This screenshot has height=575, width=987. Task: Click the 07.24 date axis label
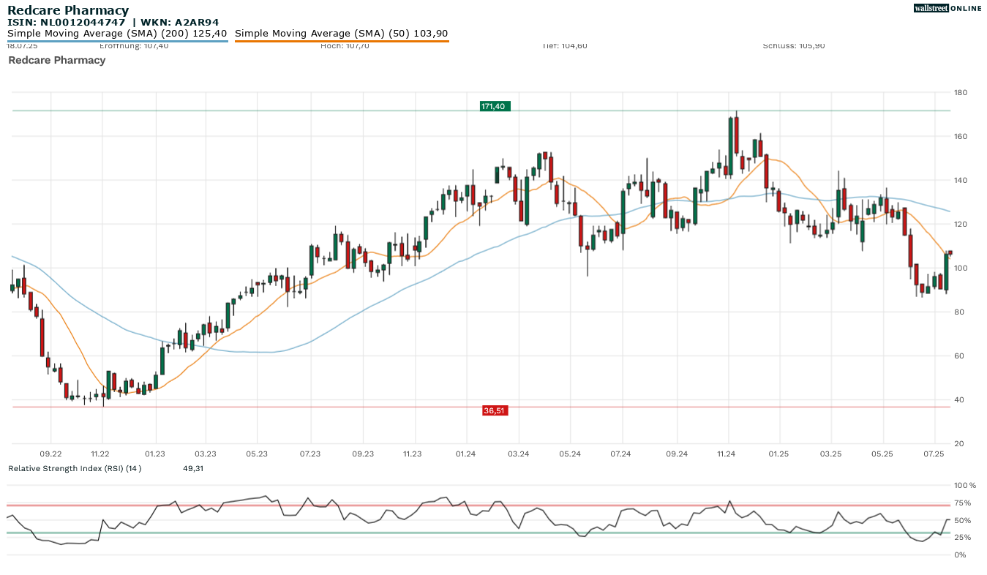(620, 454)
